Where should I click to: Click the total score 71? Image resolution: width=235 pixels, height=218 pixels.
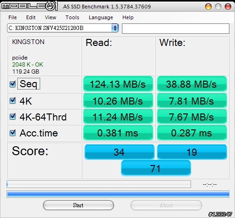pyautogui.click(x=156, y=168)
